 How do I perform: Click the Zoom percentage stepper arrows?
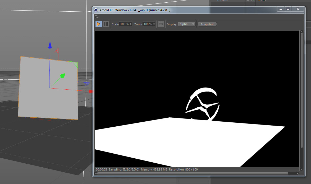(154, 24)
